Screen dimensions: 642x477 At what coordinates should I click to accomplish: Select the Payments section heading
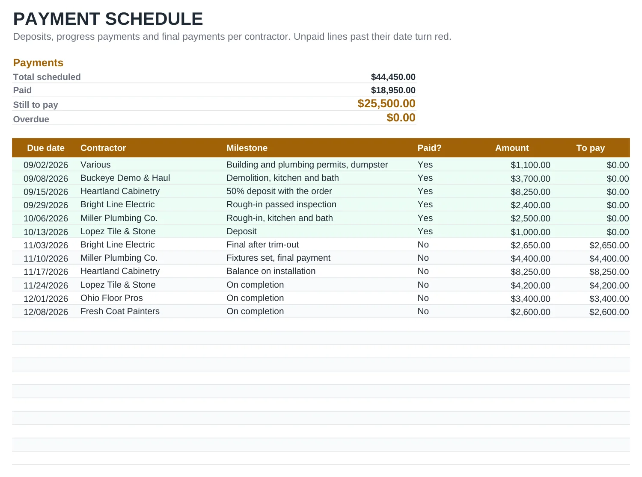38,63
